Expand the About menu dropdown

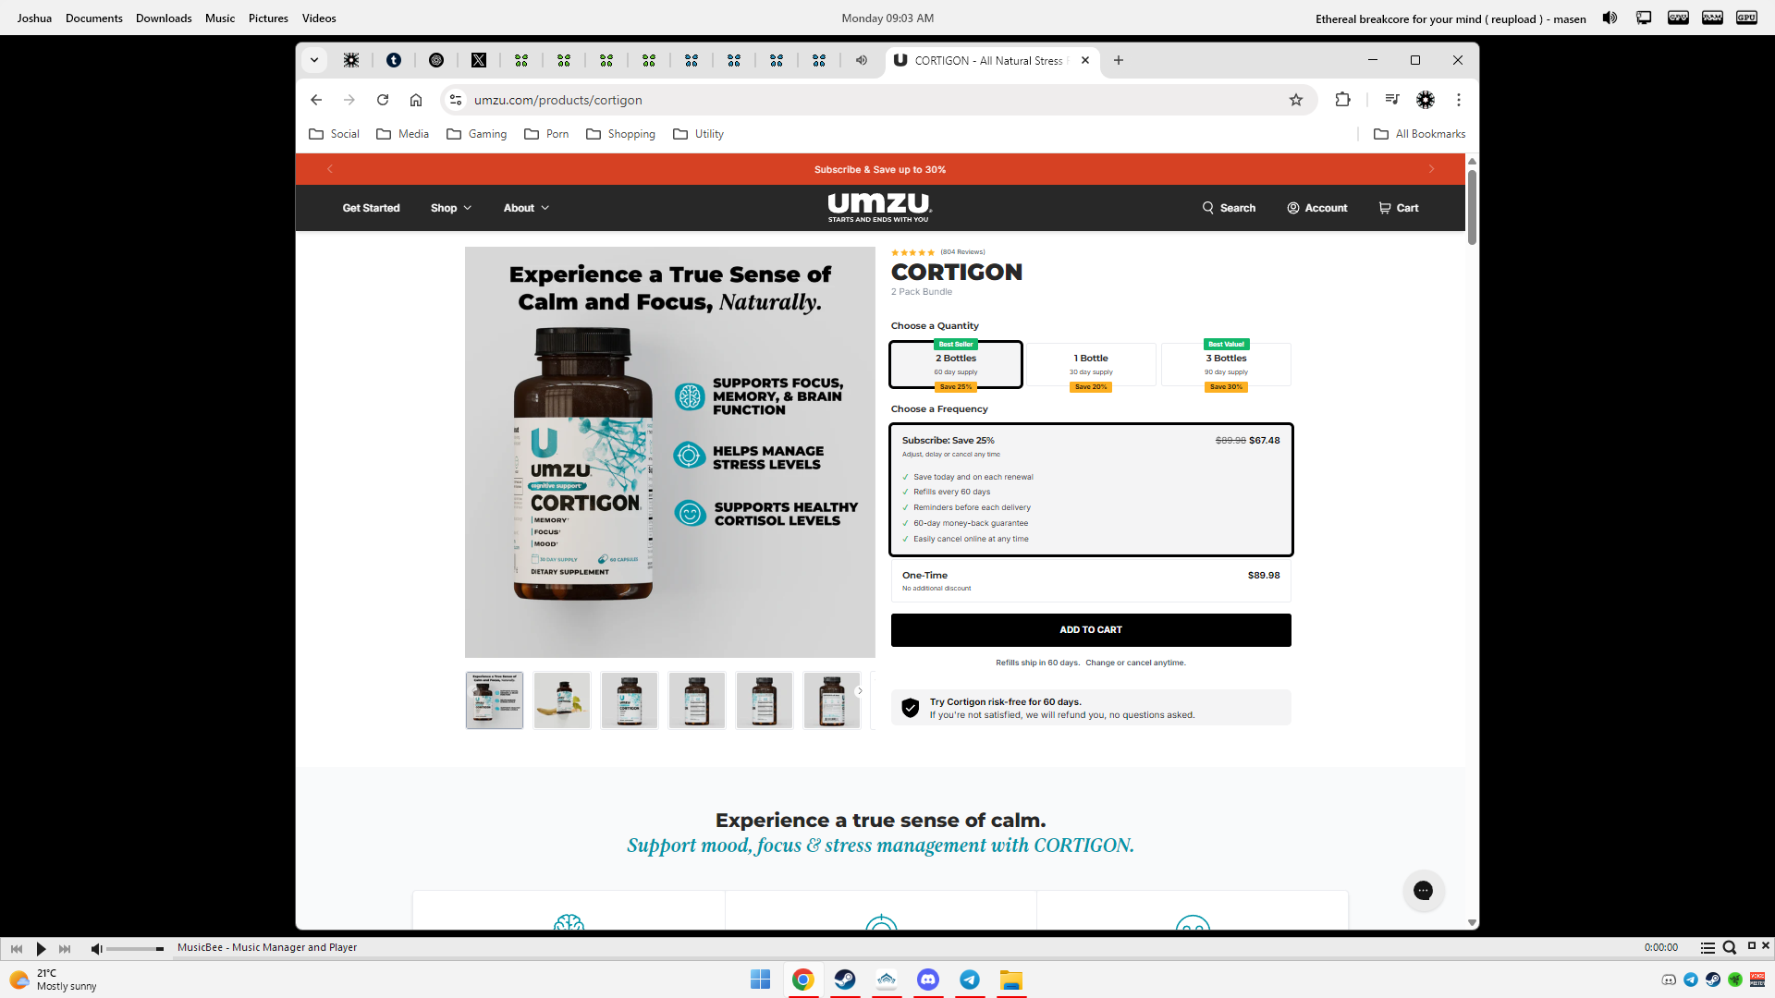click(526, 208)
